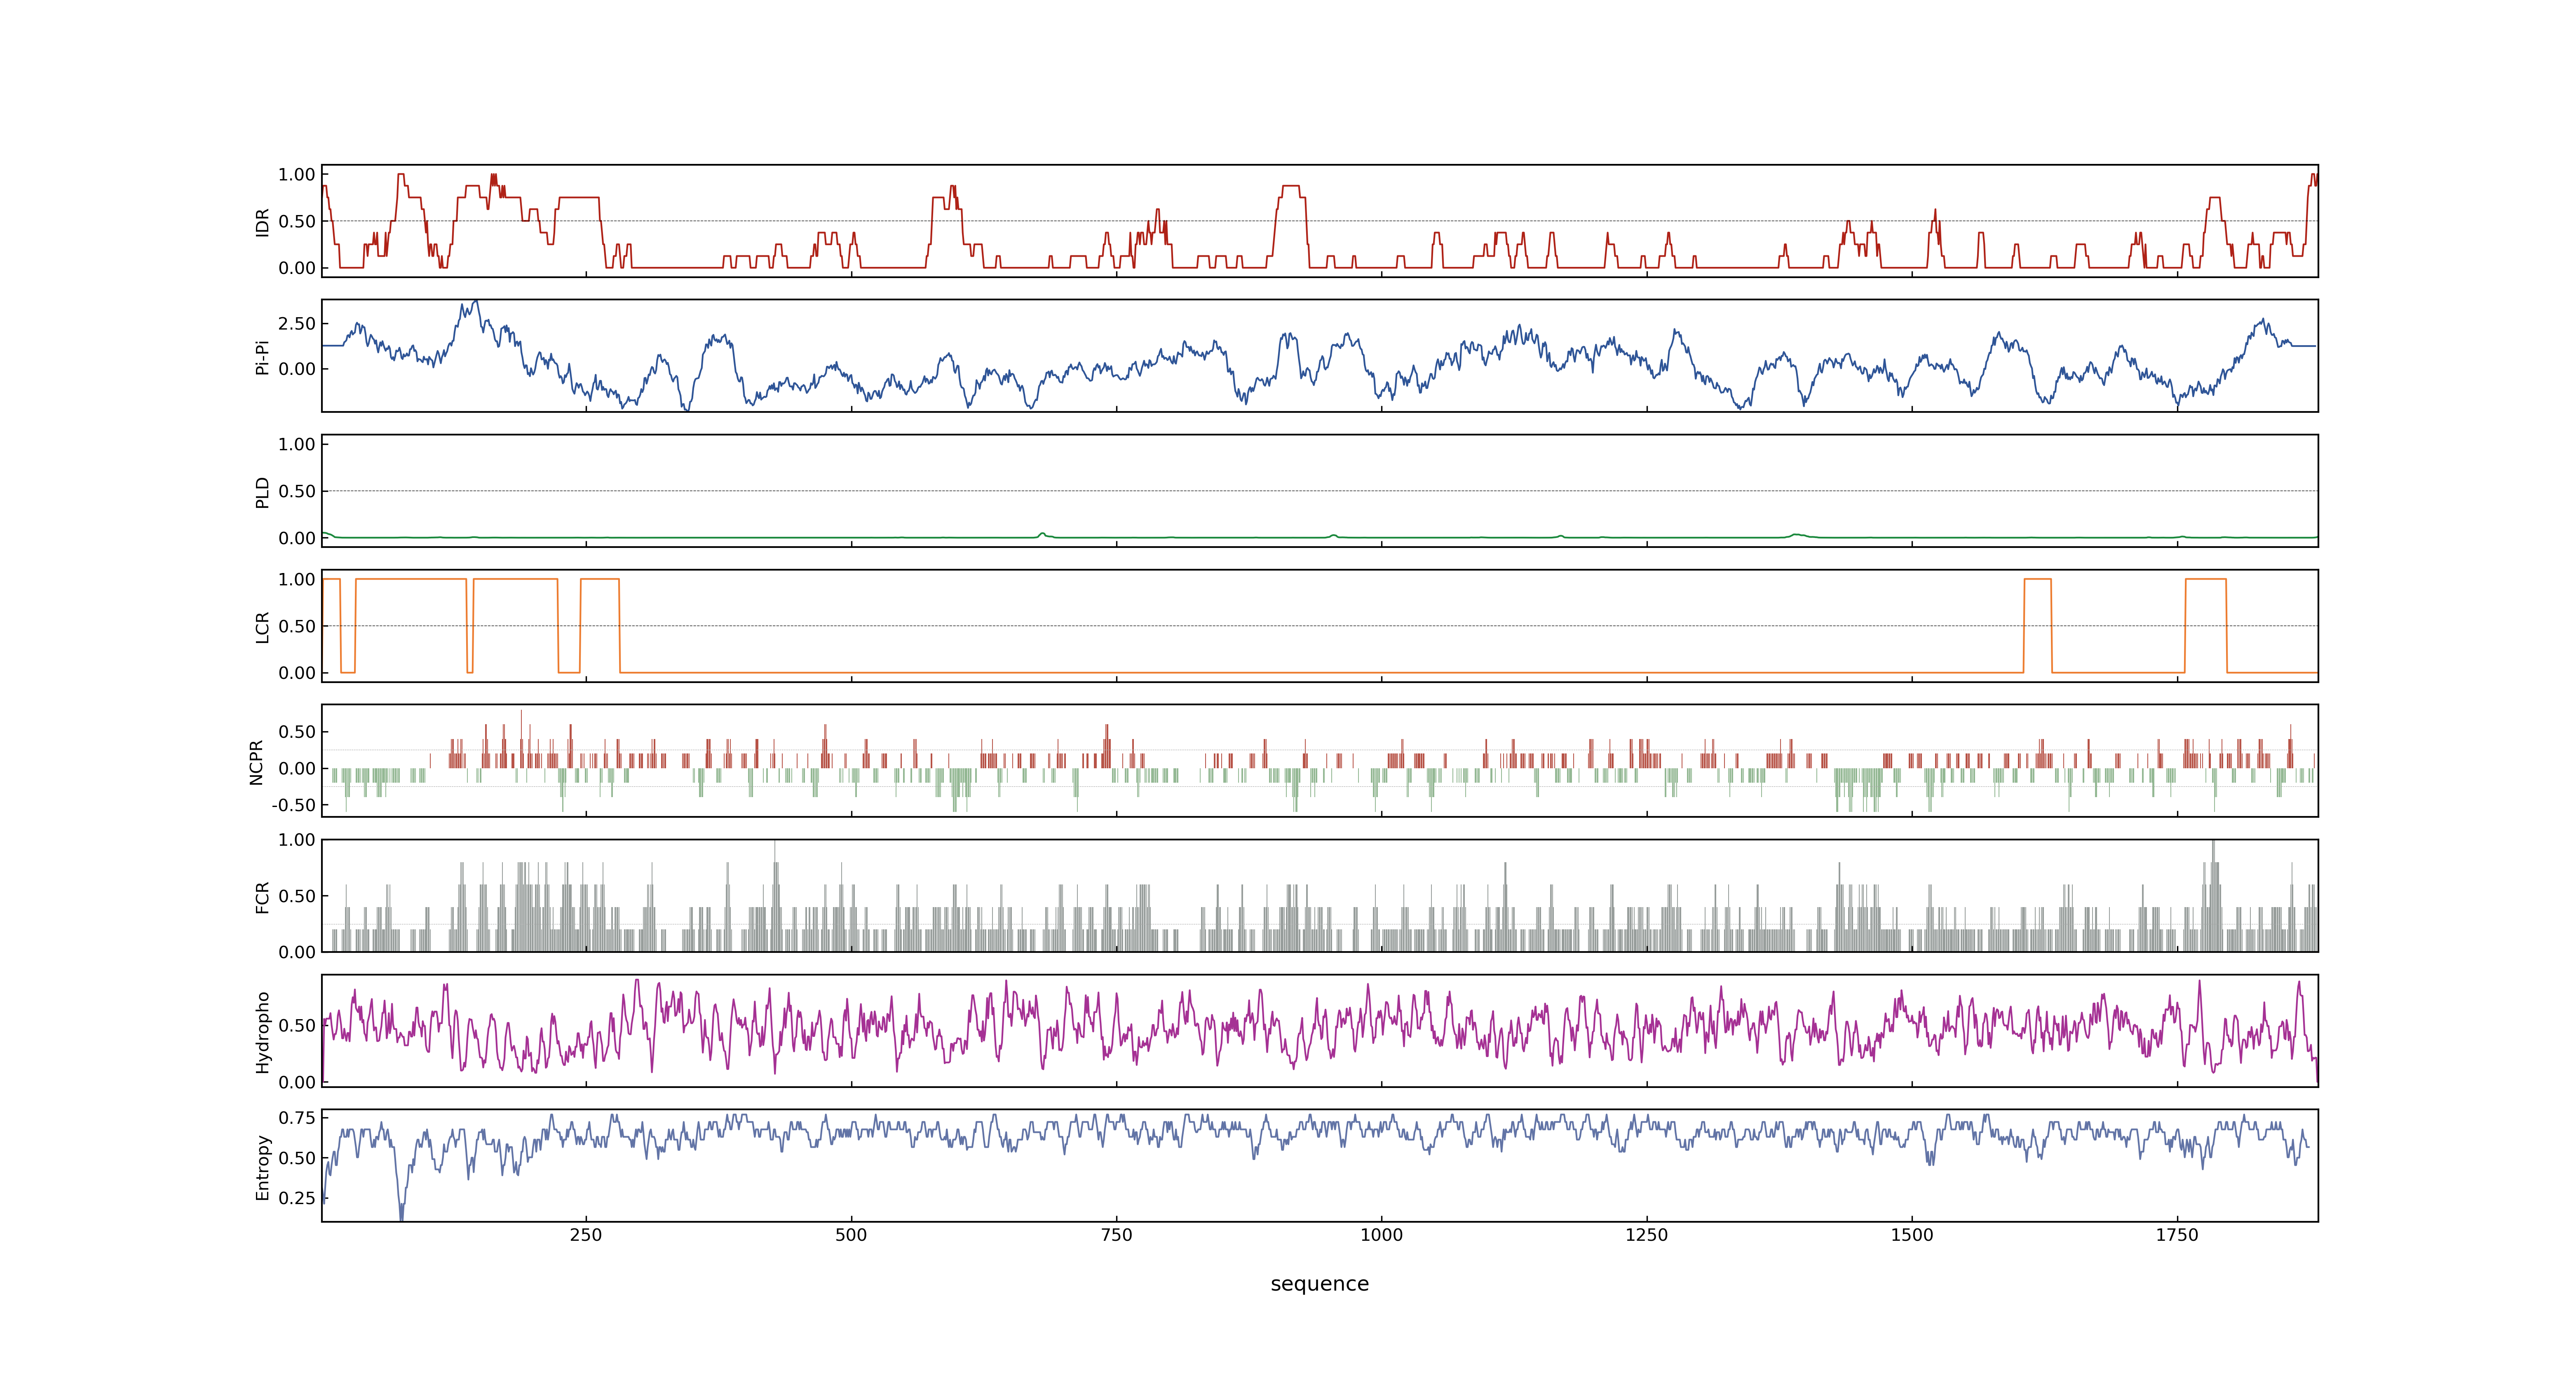Click the x-axis tick label 1250
This screenshot has height=1373, width=2576.
point(1646,1235)
